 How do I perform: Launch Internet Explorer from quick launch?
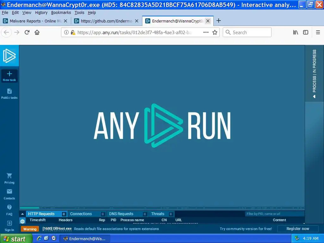39,238
